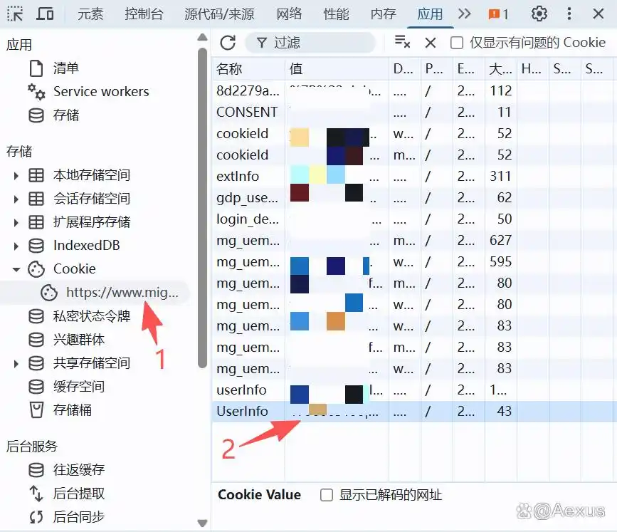This screenshot has height=532, width=617.
Task: Show more tabs with the >> chevron
Action: point(465,14)
